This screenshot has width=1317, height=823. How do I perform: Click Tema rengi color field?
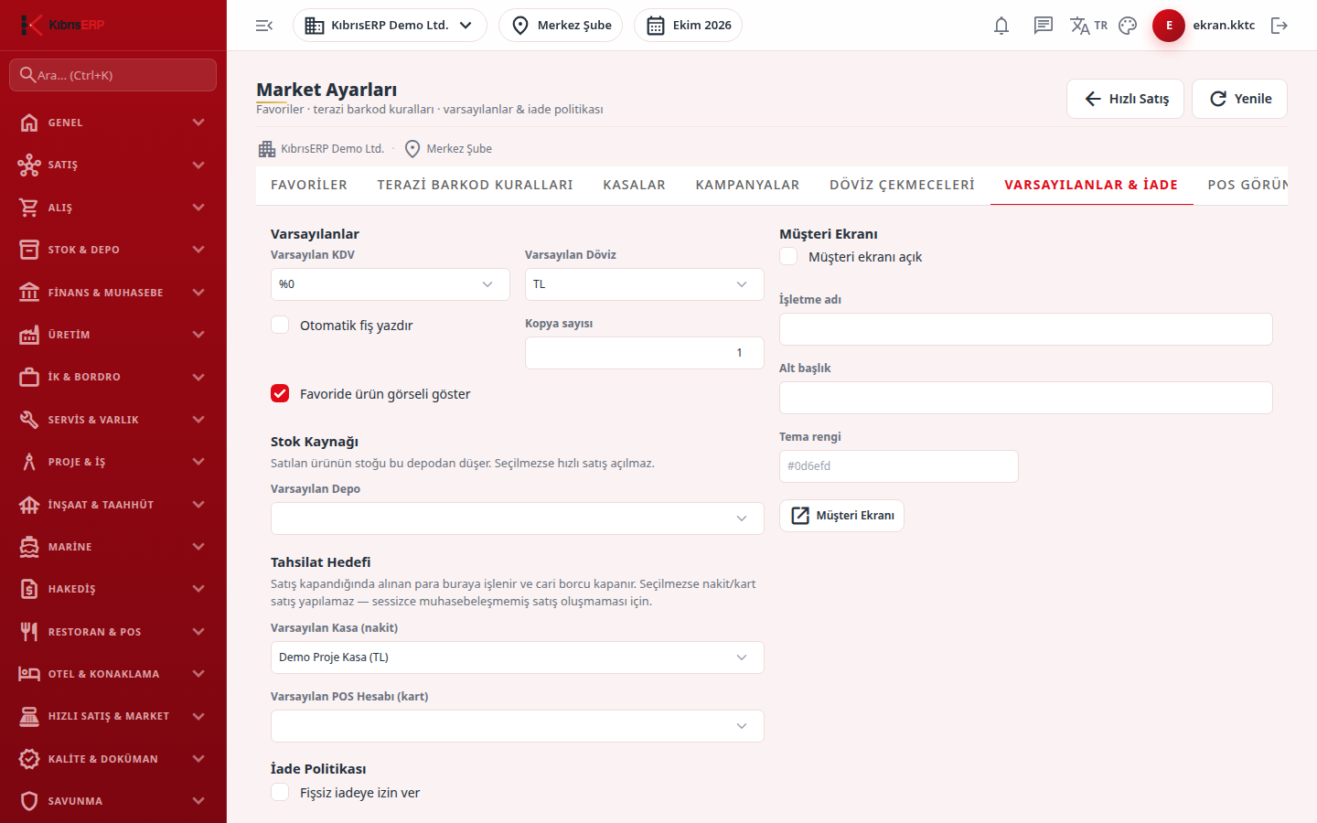pos(899,466)
